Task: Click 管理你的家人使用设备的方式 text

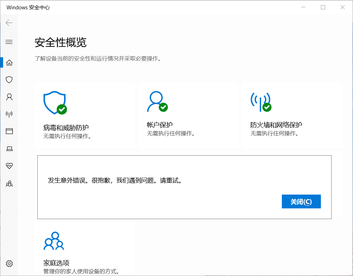Action: tap(81, 271)
